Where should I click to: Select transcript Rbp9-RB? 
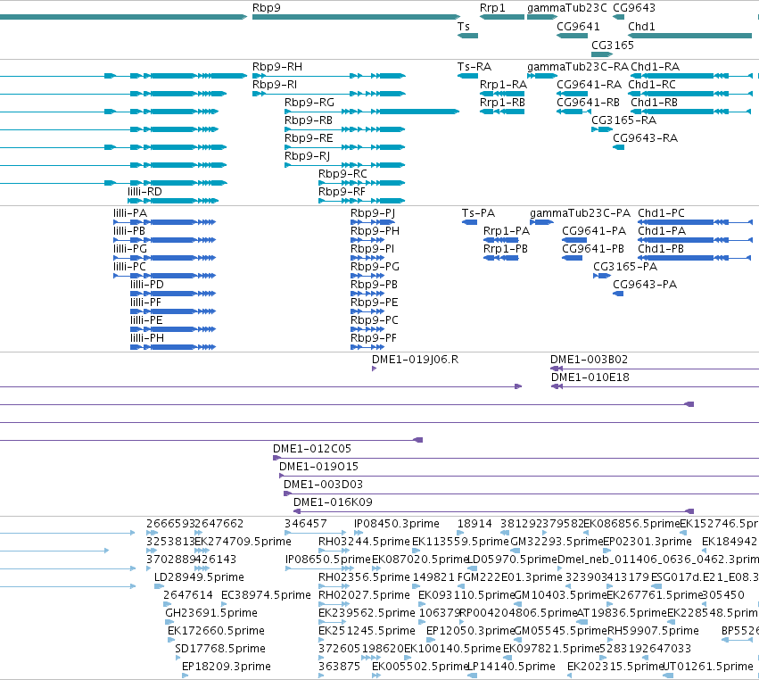pyautogui.click(x=309, y=120)
